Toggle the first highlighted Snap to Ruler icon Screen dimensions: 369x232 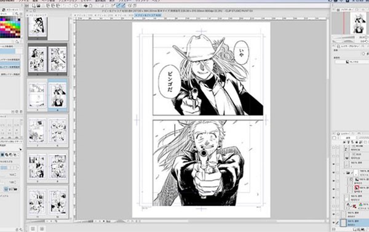119,6
